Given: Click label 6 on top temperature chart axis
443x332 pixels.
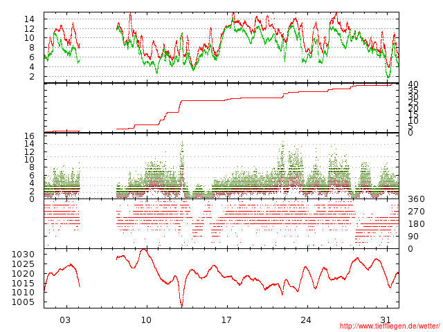Looking at the screenshot, I should (32, 57).
